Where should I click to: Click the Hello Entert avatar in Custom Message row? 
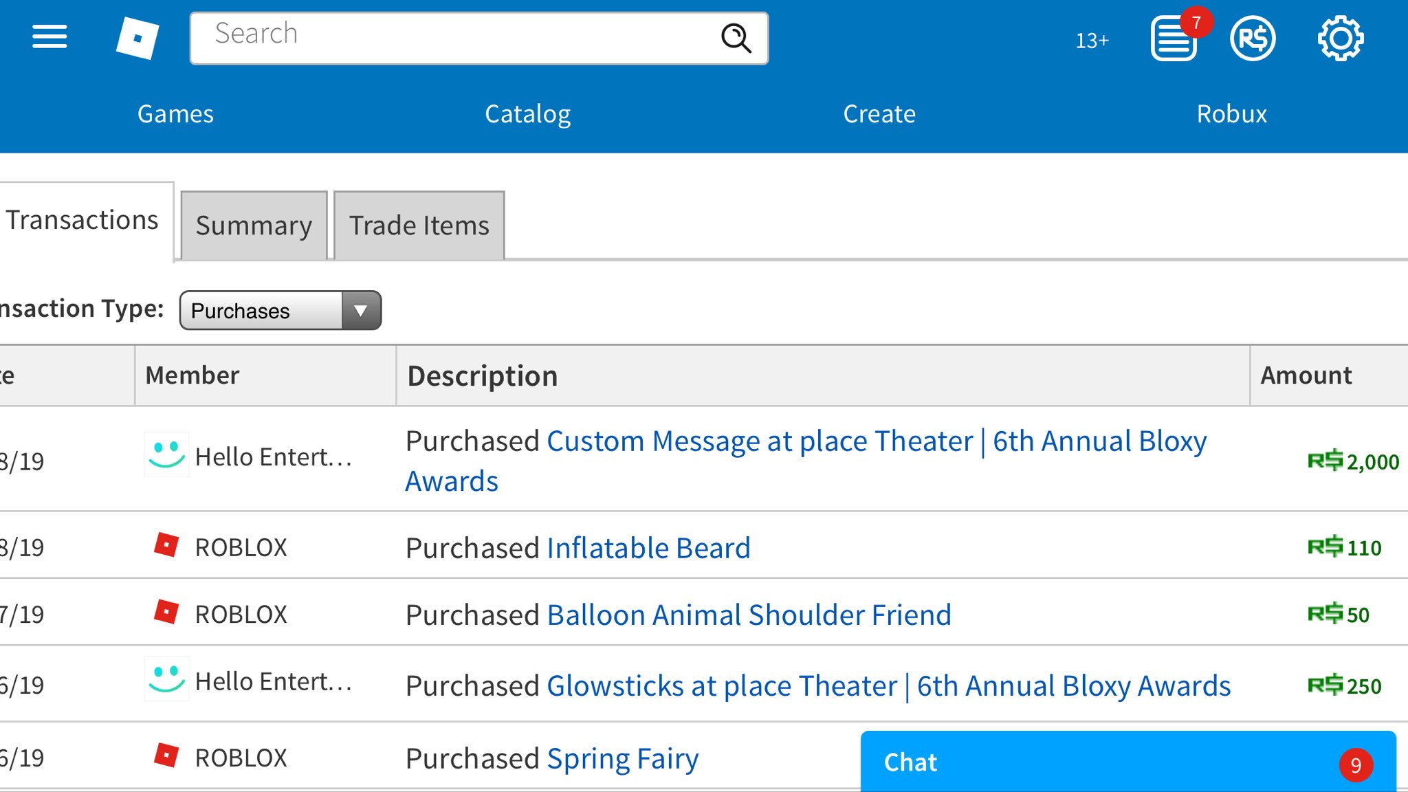point(166,454)
